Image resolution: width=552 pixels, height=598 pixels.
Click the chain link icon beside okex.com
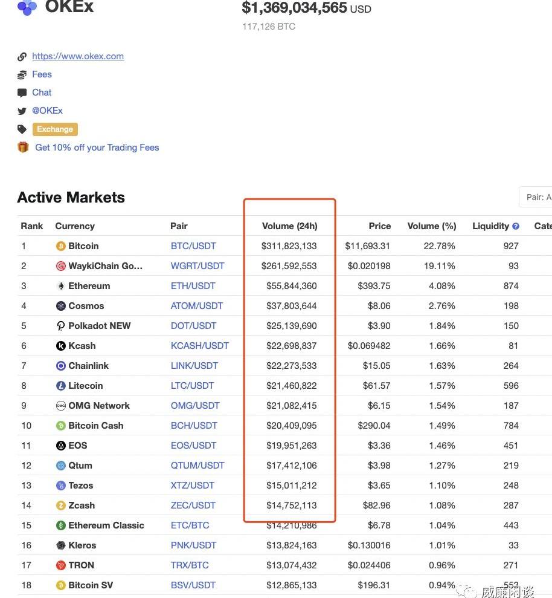(22, 57)
